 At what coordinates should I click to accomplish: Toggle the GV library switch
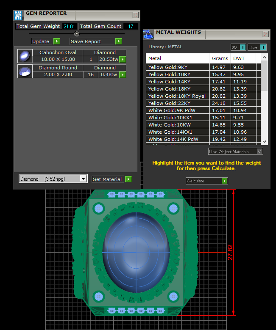click(243, 47)
